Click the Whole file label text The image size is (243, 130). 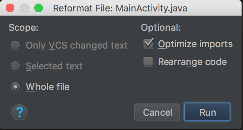[48, 87]
